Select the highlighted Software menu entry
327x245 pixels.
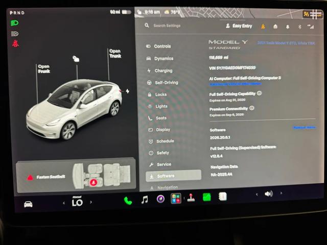point(173,176)
